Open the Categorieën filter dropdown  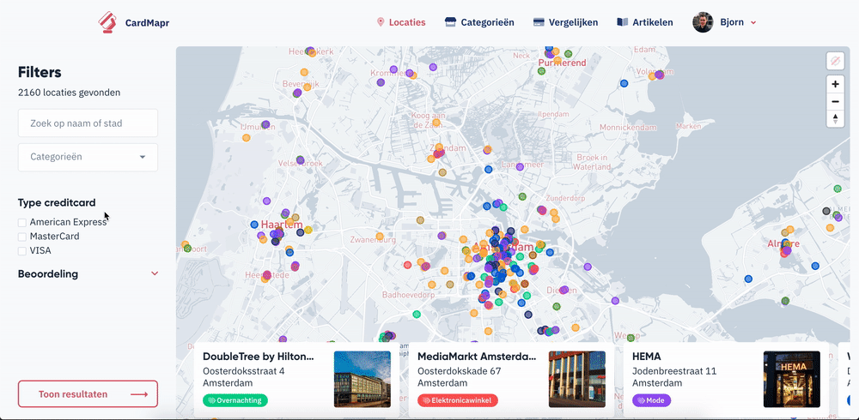88,157
